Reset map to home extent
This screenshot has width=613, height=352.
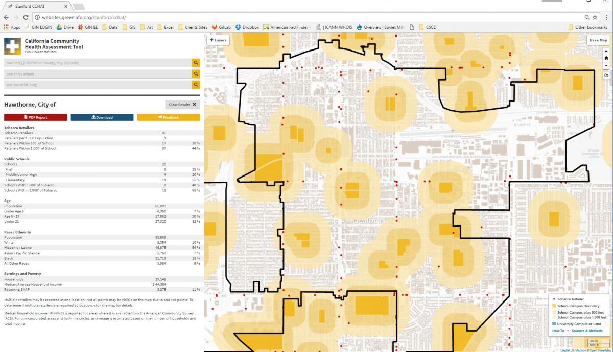coord(606,58)
